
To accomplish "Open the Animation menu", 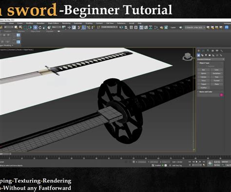I will point(40,23).
